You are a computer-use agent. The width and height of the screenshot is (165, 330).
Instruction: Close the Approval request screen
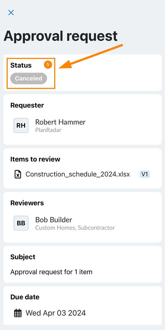11,13
